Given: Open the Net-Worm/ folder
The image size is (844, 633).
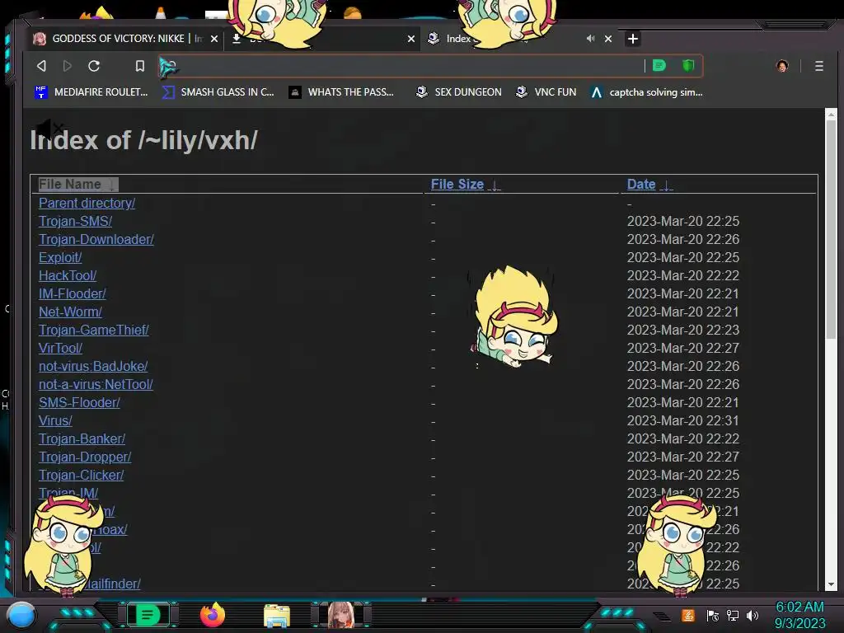Looking at the screenshot, I should coord(70,312).
